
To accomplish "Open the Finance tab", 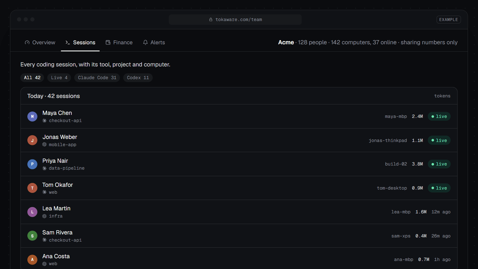I will tap(119, 43).
